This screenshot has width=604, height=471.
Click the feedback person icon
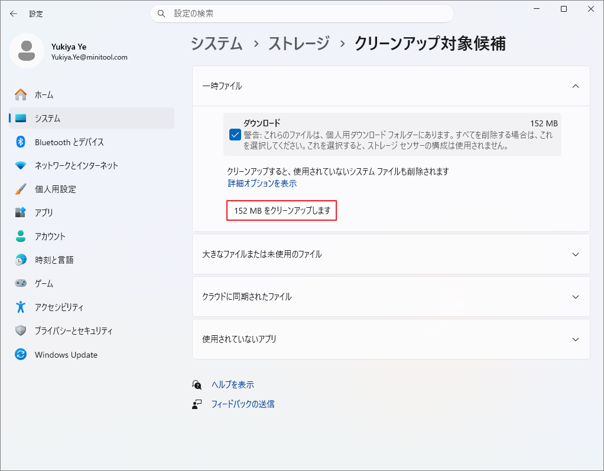click(197, 404)
